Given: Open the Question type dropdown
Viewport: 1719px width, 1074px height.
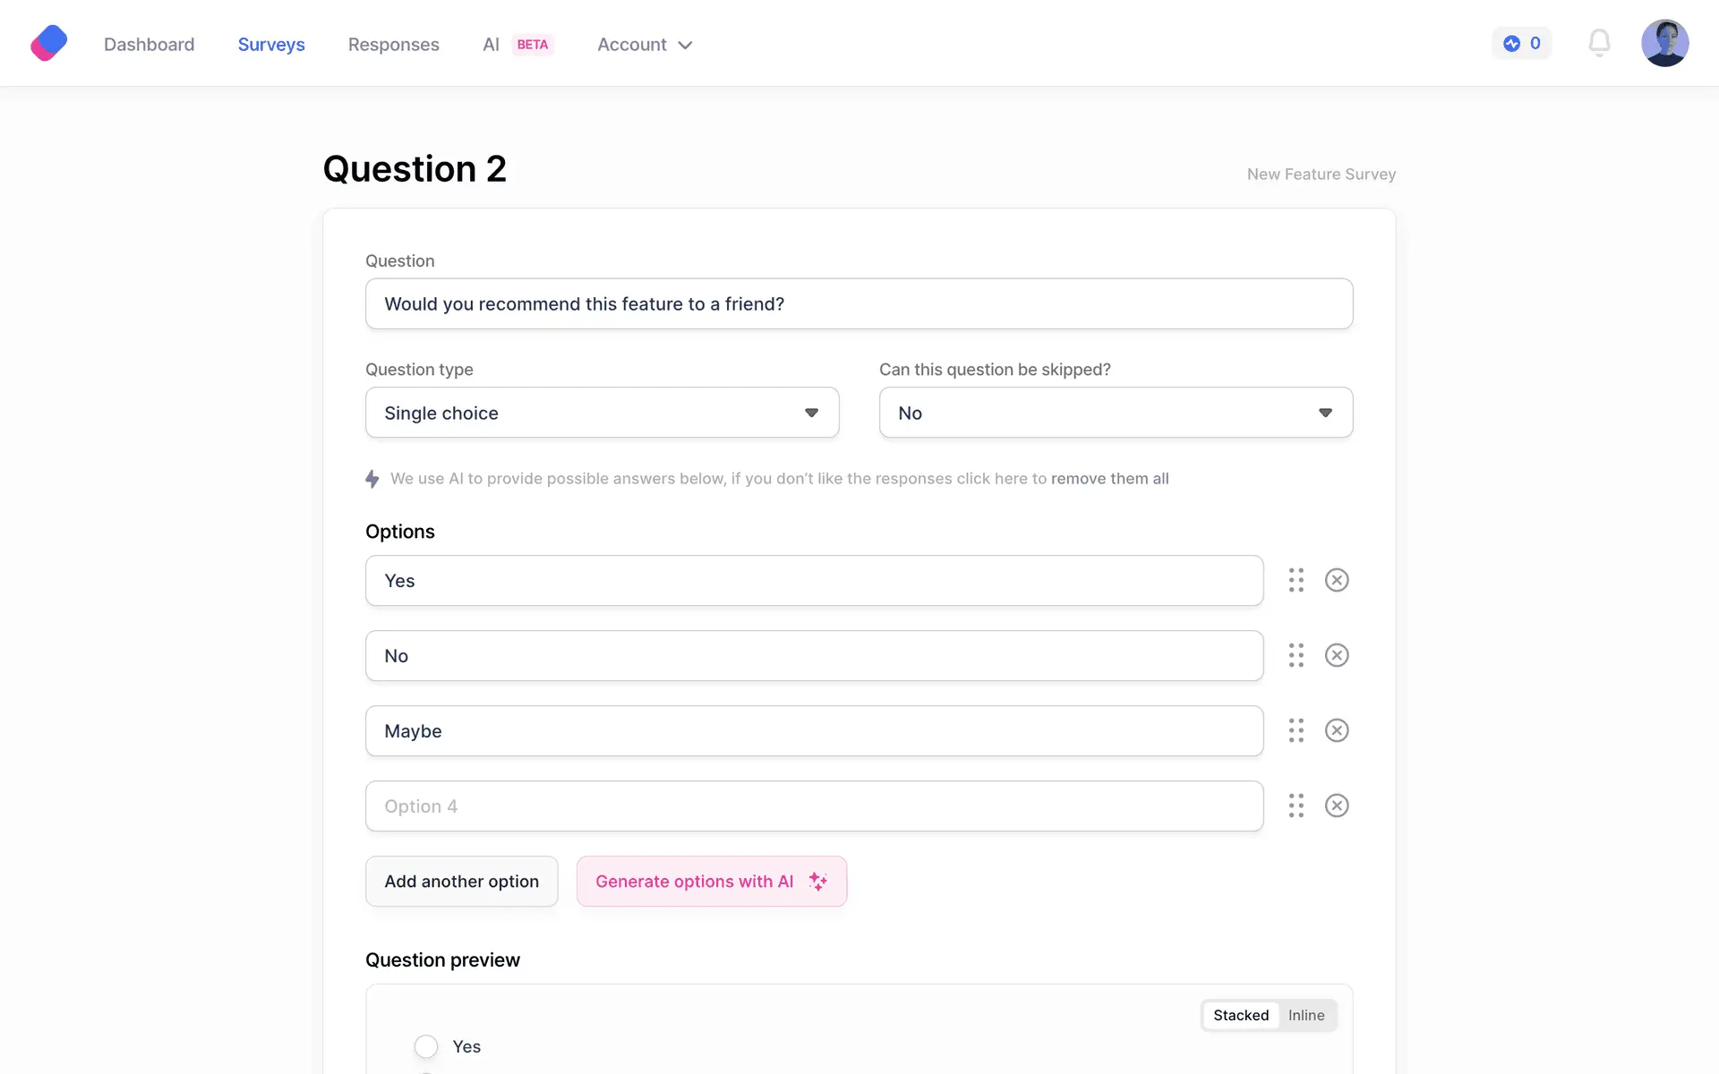Looking at the screenshot, I should (602, 413).
